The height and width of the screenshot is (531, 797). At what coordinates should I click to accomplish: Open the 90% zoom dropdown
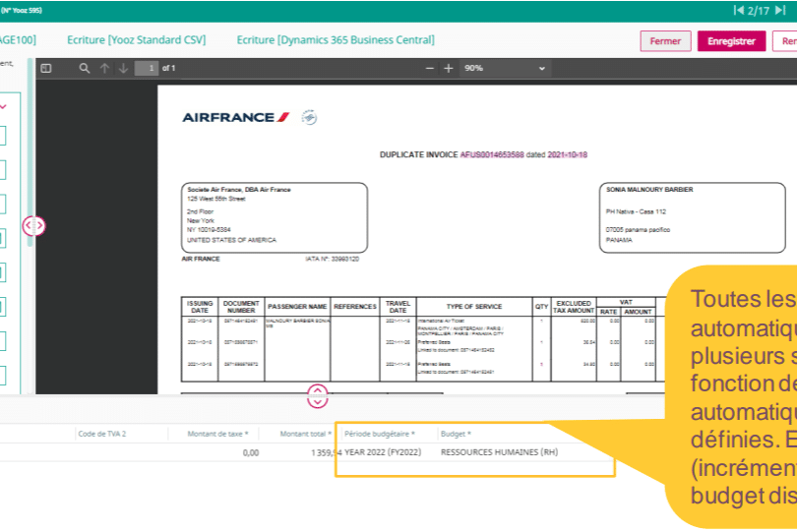pyautogui.click(x=504, y=68)
